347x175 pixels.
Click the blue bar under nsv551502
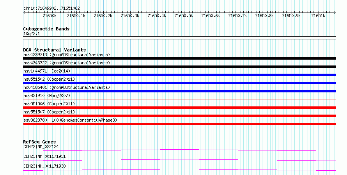(179, 83)
